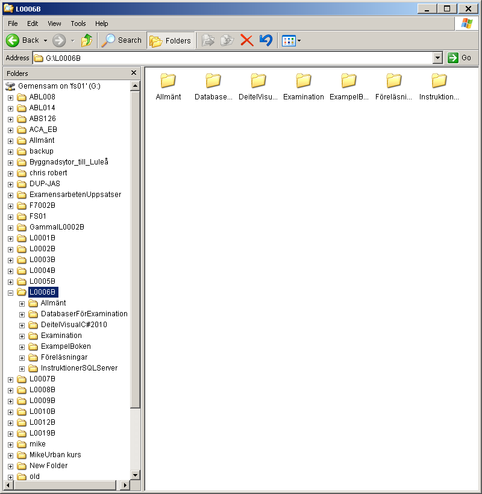Select the Allmänt folder icon in file pane

[168, 81]
